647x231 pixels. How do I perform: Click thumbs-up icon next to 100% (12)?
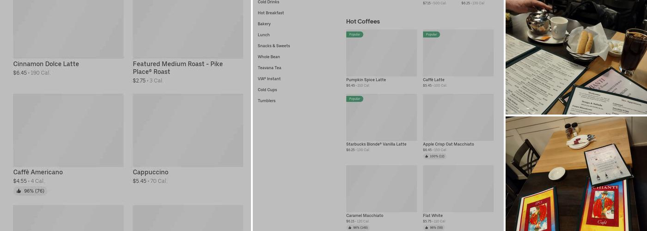coord(427,156)
